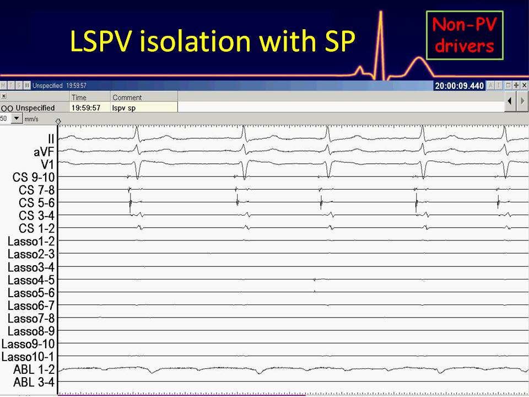Click the 20:00:09.440 timestamp display
The width and height of the screenshot is (529, 397).
point(459,85)
